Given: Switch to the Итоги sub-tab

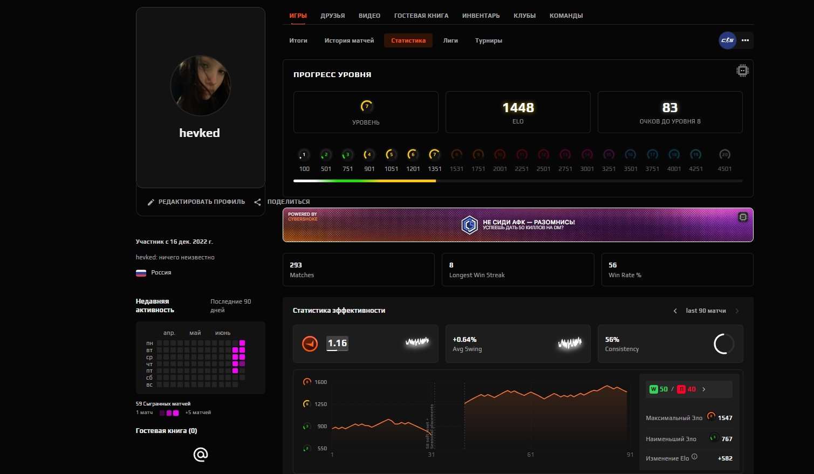Looking at the screenshot, I should tap(298, 40).
